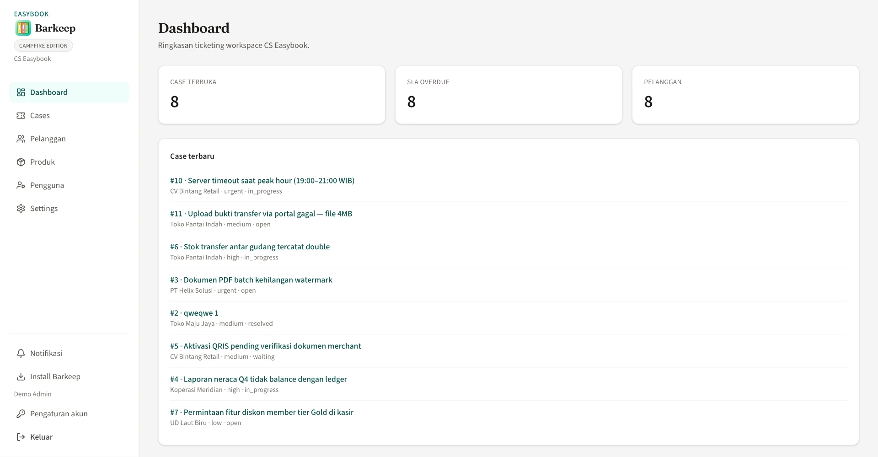Open case #6 Stok transfer antar gudang
The width and height of the screenshot is (878, 457).
[250, 247]
